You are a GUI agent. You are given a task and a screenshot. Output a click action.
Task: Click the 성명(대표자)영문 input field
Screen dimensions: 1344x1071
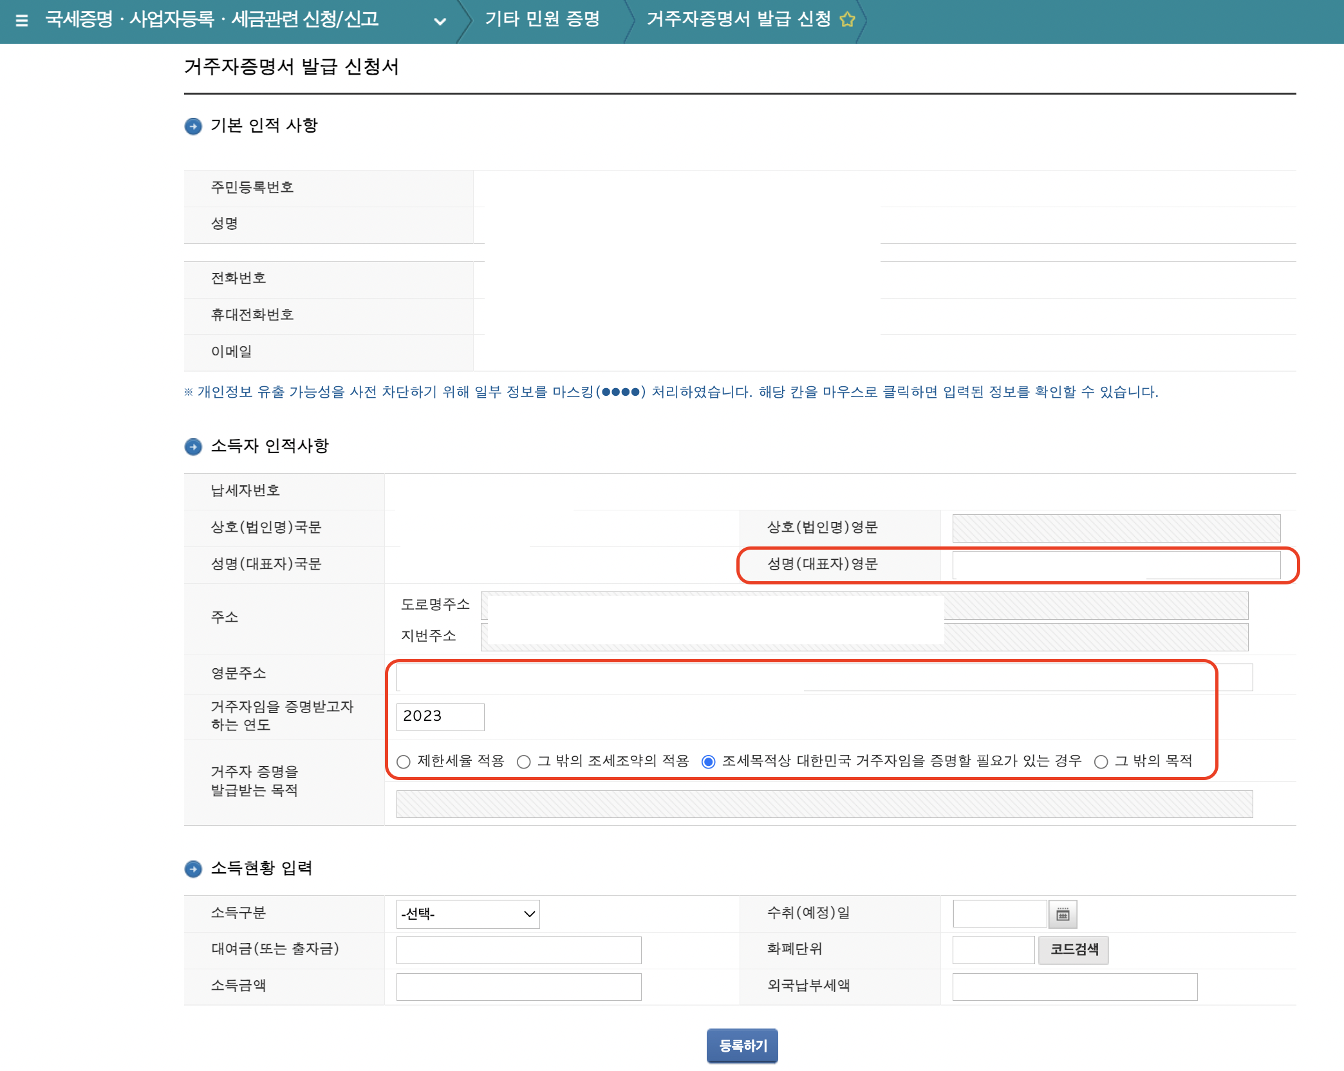(1117, 566)
